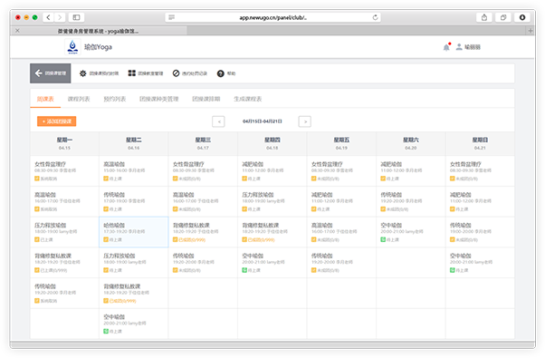
Task: Open Wednesday 女性骨盆理疗 class
Action: 203,170
